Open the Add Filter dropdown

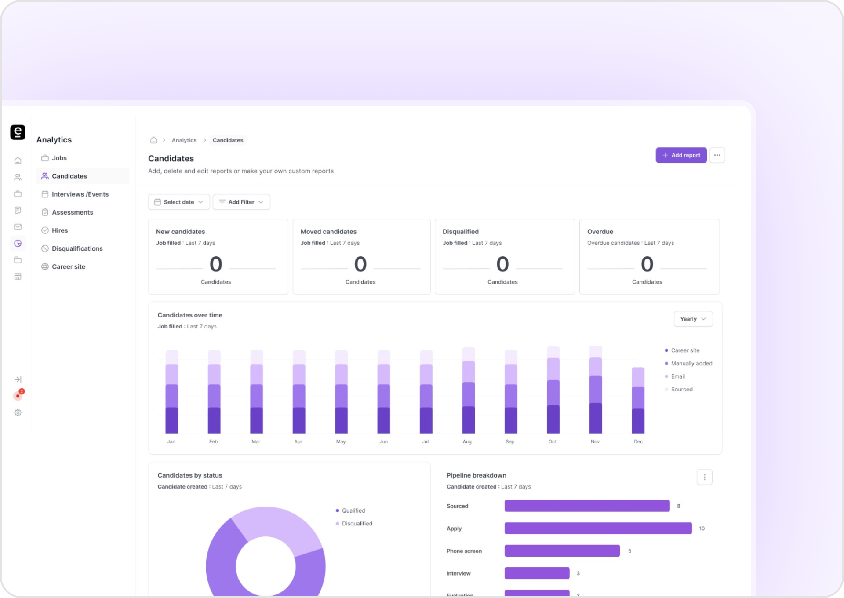pyautogui.click(x=241, y=202)
